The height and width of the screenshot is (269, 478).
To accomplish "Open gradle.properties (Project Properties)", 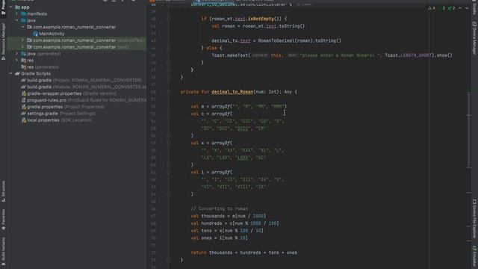I will tap(63, 107).
